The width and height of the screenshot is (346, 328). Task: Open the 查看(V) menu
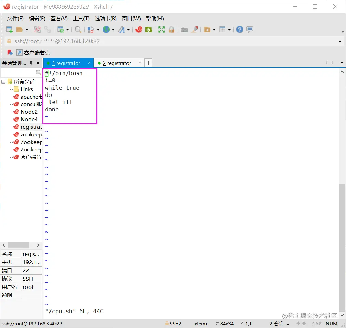click(x=59, y=19)
